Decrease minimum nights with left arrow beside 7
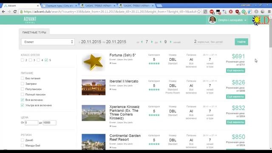Screen dimensions: 272x153 142,42
